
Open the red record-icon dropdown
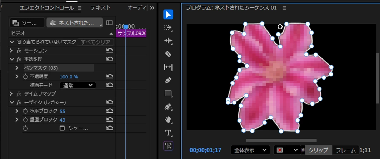coord(287,150)
